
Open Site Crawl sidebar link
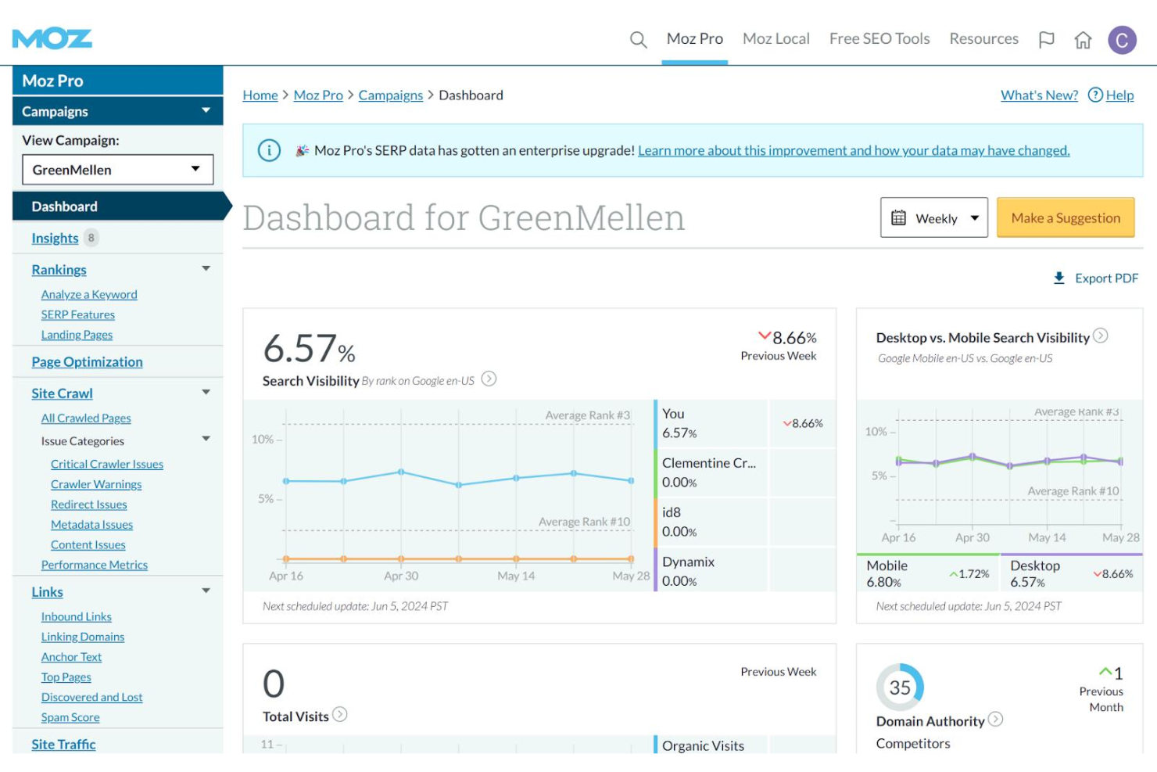point(62,393)
